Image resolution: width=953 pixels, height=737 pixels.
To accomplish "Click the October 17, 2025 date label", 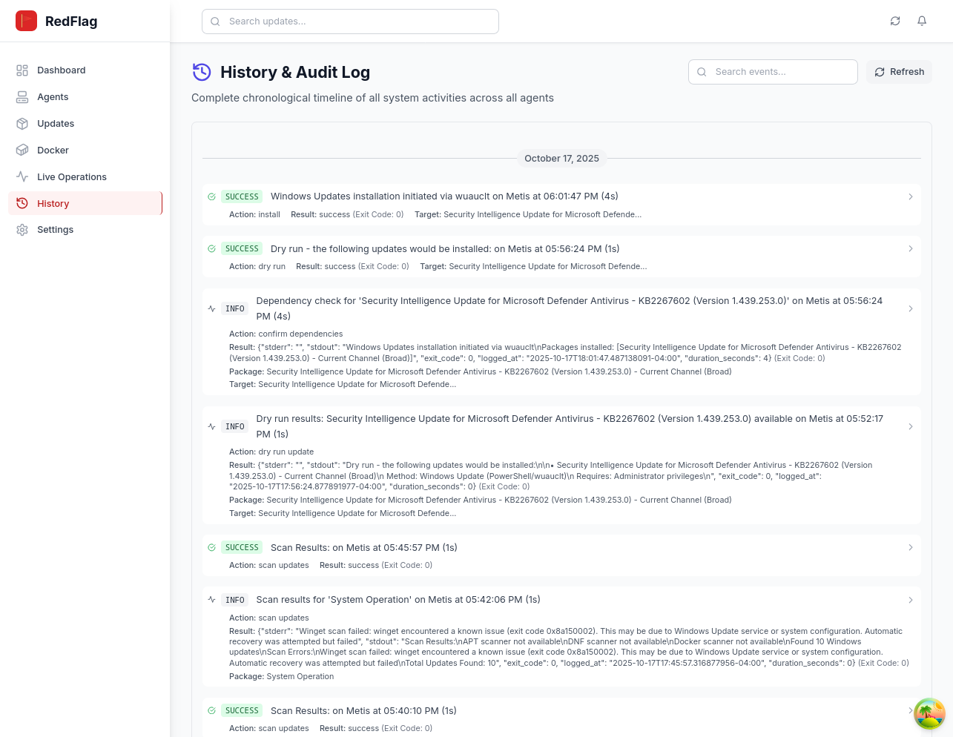I will (x=561, y=158).
